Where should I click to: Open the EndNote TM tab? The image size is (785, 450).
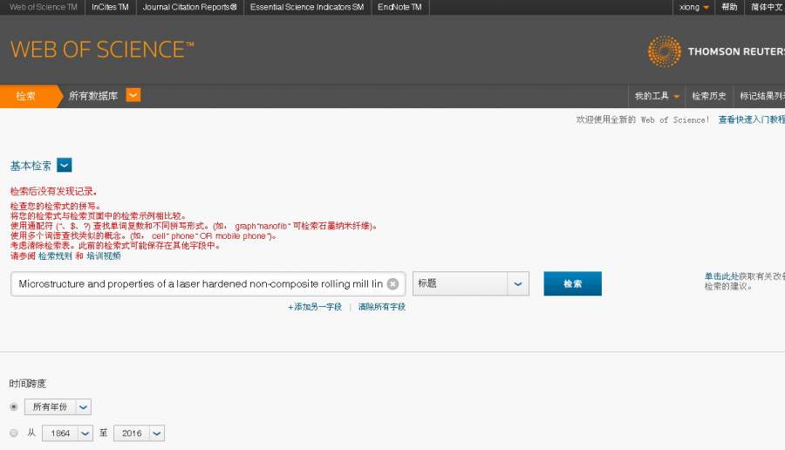coord(399,7)
